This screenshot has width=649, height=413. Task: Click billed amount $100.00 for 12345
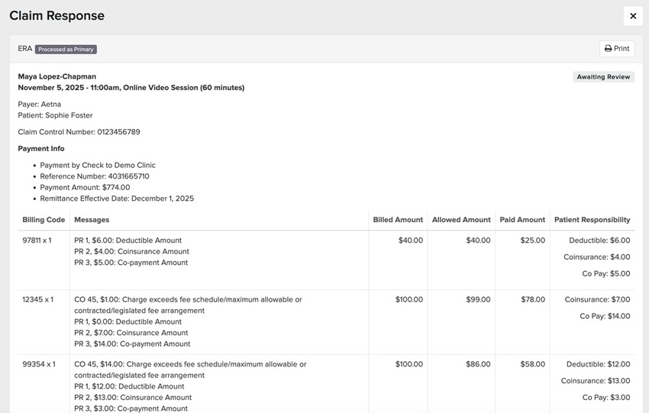tap(409, 299)
